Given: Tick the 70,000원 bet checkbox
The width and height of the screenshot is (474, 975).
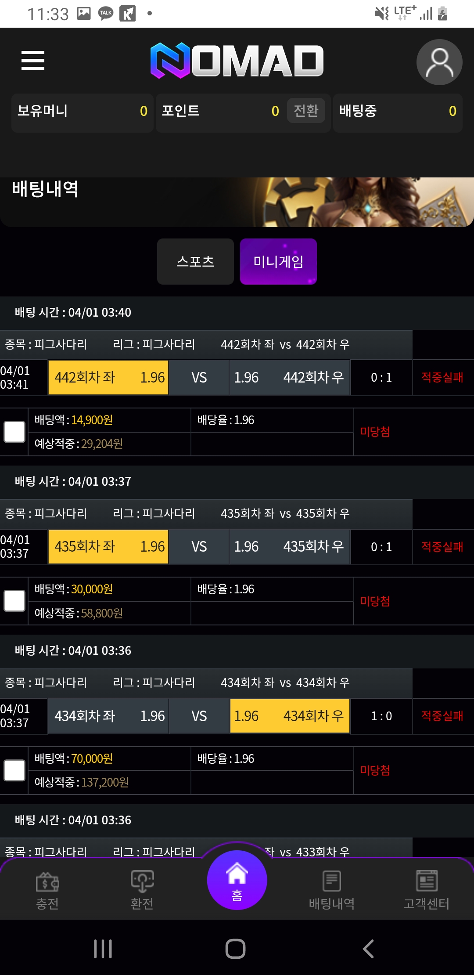Looking at the screenshot, I should pos(14,770).
